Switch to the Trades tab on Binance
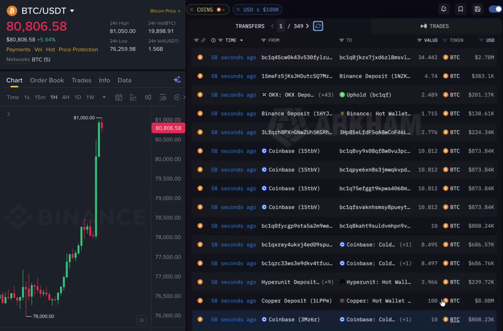This screenshot has height=331, width=503. [81, 80]
